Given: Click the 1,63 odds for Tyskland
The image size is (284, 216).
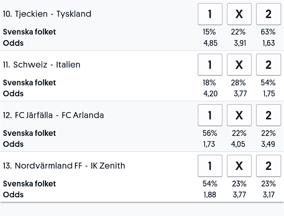Looking at the screenshot, I should click(x=269, y=43).
